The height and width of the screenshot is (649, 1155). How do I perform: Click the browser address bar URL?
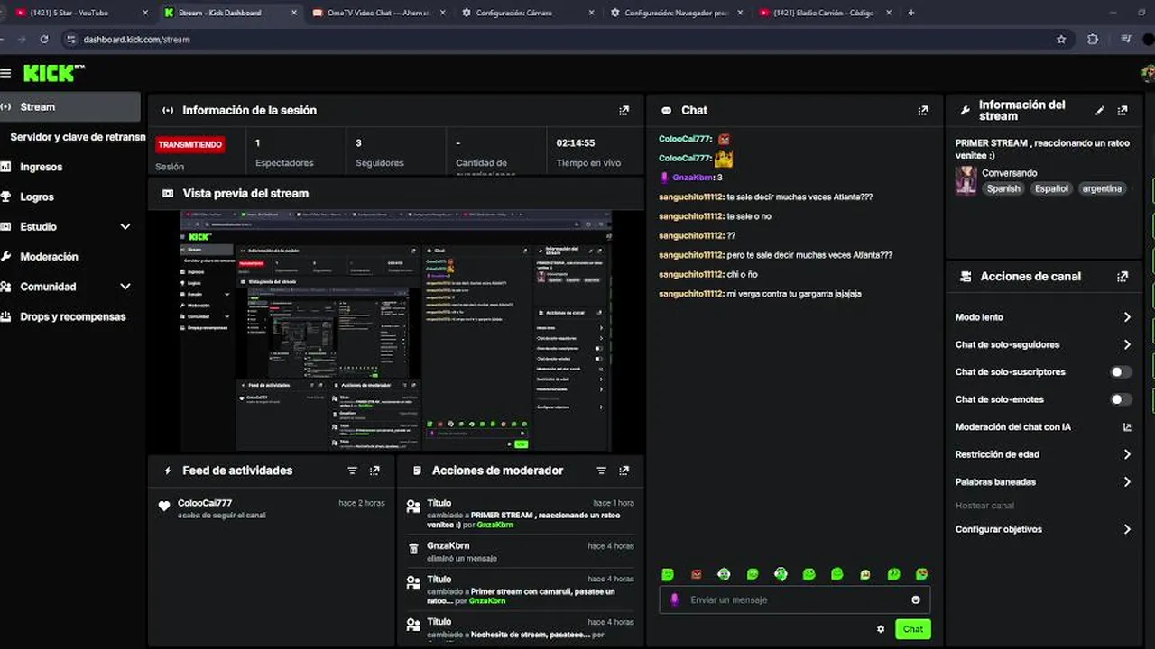click(x=136, y=40)
